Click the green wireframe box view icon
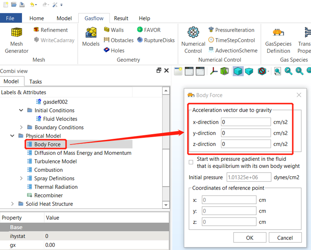311x250 pixels. pyautogui.click(x=225, y=71)
